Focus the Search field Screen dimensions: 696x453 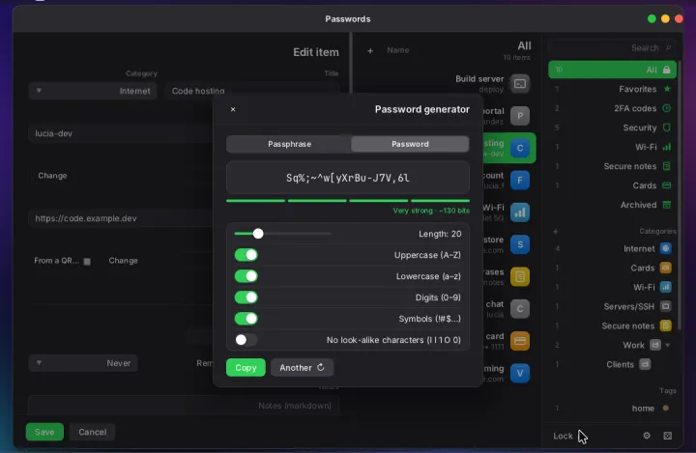pyautogui.click(x=612, y=47)
